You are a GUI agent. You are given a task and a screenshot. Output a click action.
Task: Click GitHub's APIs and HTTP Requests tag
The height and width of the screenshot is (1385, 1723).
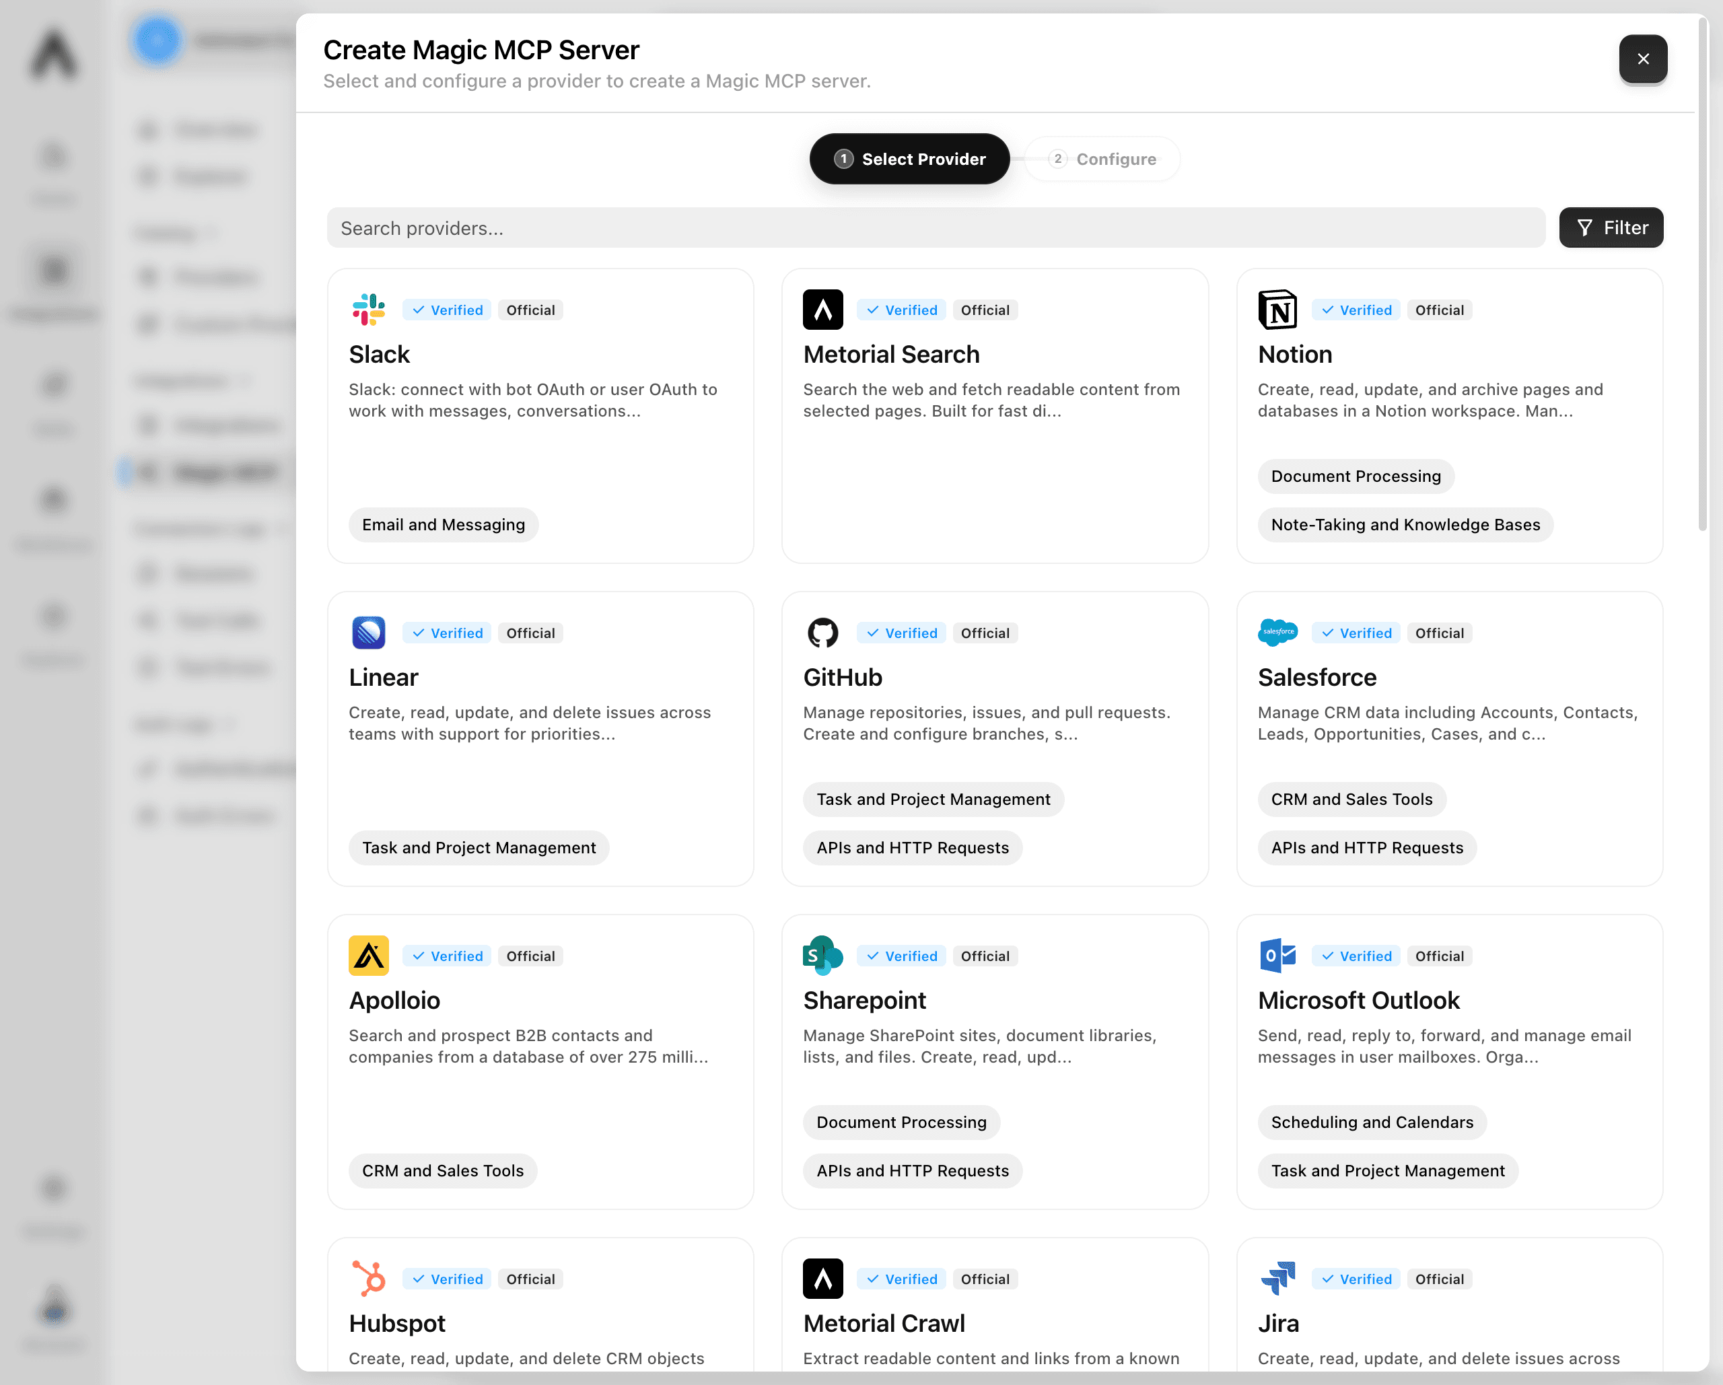pos(912,847)
